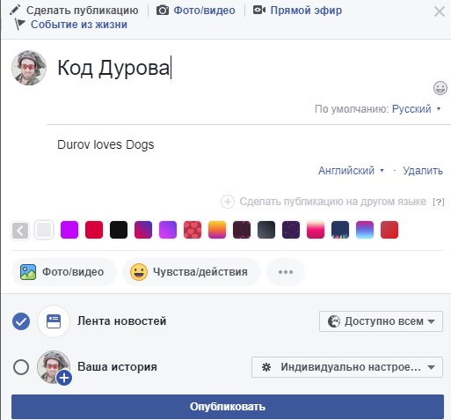Collapse the background palette with the left arrow
The image size is (451, 420).
coord(20,230)
